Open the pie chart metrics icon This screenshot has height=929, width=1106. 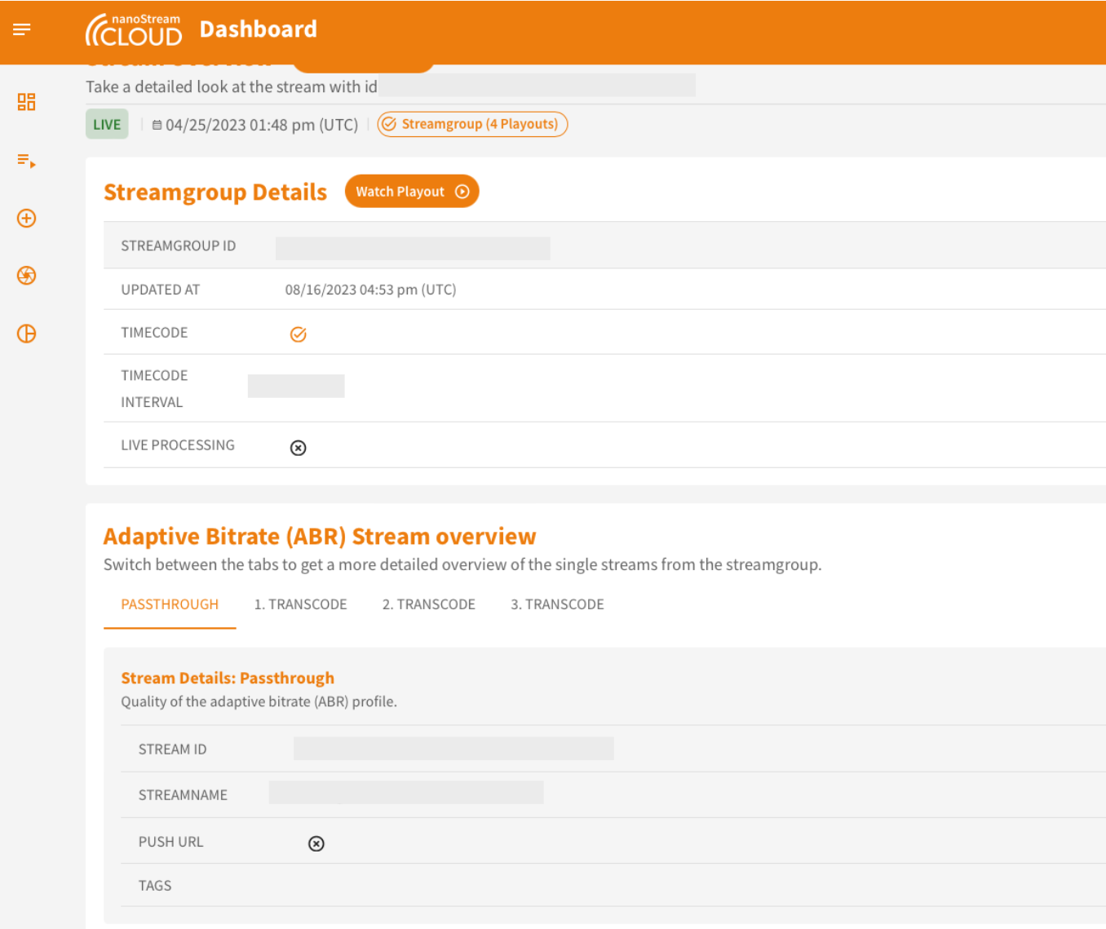(x=26, y=334)
